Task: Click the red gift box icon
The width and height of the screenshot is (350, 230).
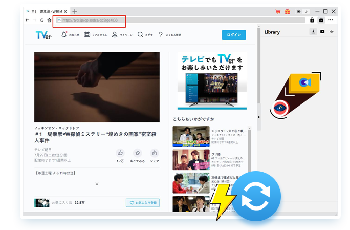Action: click(287, 11)
